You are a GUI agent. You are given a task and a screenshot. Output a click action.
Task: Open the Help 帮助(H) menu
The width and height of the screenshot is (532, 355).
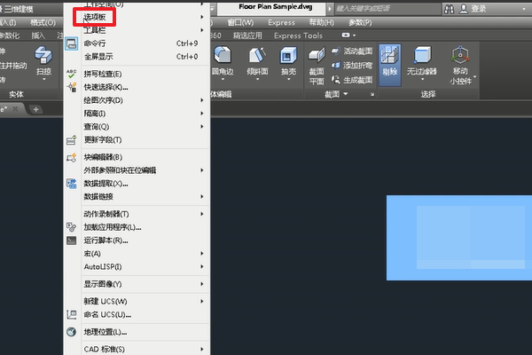pyautogui.click(x=321, y=22)
